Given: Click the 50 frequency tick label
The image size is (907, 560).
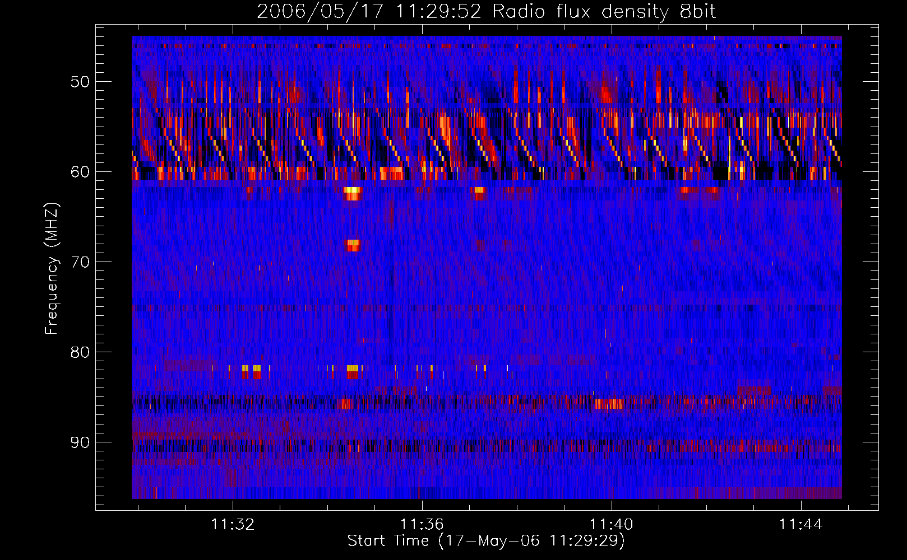Looking at the screenshot, I should [x=80, y=82].
